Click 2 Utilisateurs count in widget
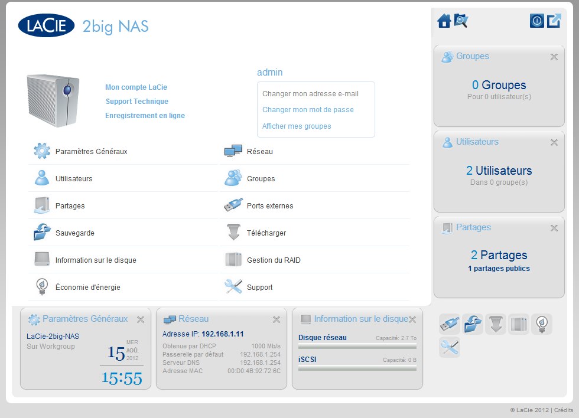The width and height of the screenshot is (579, 418). tap(499, 171)
